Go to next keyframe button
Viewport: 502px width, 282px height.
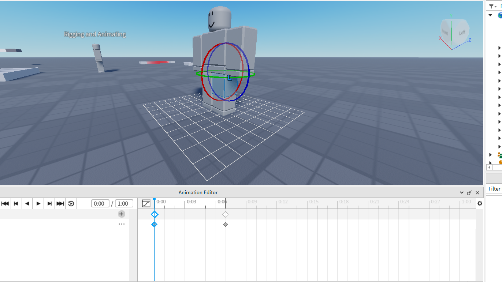pyautogui.click(x=49, y=204)
